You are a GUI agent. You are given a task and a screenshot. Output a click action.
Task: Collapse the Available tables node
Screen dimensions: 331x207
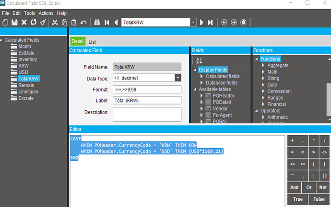pyautogui.click(x=195, y=90)
